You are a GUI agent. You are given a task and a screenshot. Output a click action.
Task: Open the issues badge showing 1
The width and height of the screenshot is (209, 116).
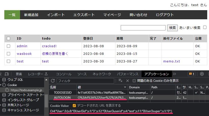pyautogui.click(x=191, y=74)
